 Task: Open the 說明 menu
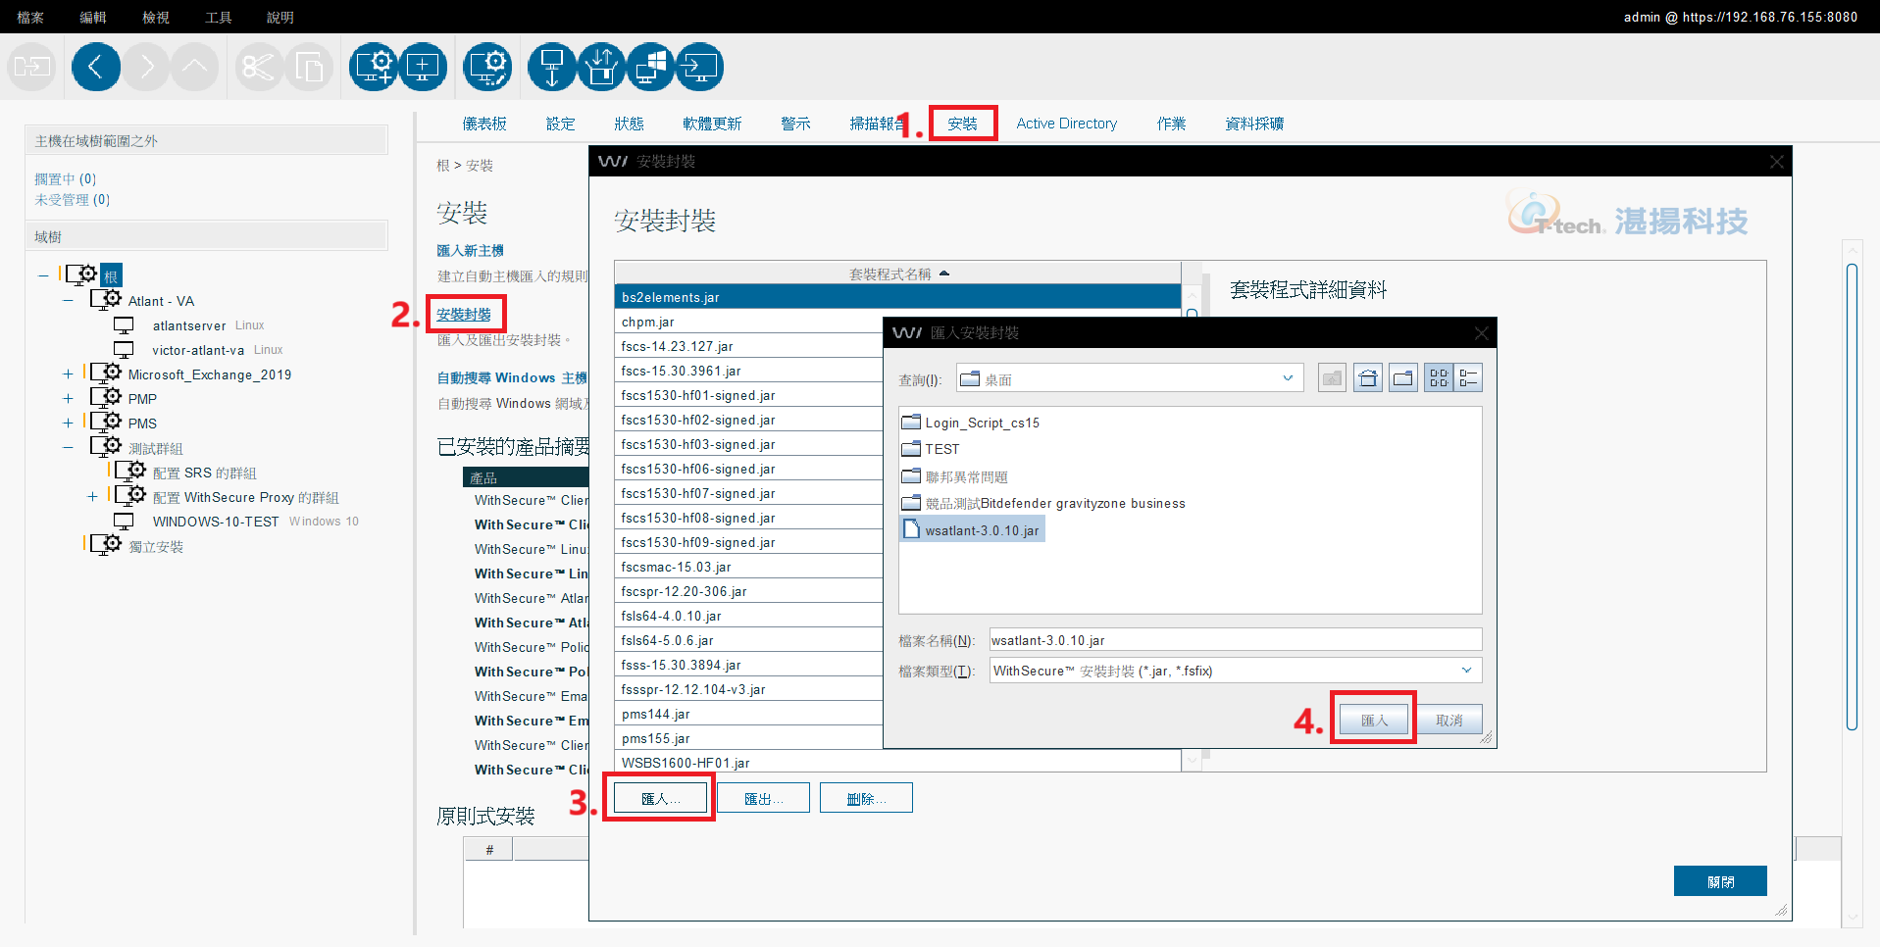tap(280, 17)
